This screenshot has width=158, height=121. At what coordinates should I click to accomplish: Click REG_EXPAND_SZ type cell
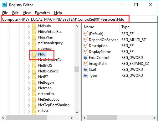pyautogui.click(x=135, y=64)
